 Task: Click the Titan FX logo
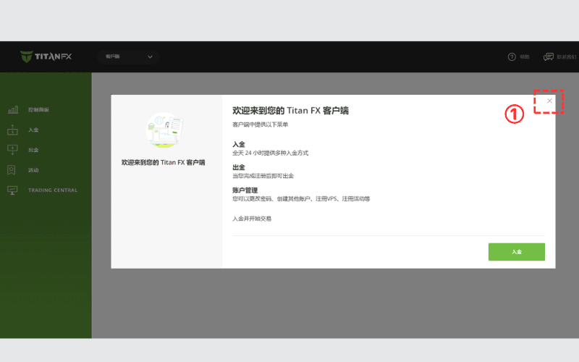[46, 56]
